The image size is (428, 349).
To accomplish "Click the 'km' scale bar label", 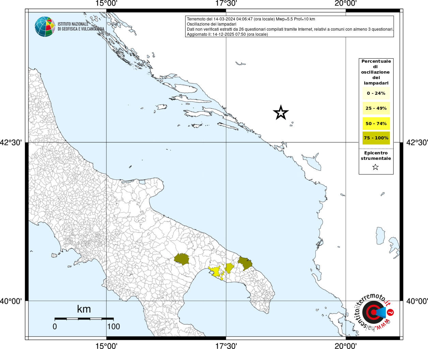I will click(x=84, y=309).
